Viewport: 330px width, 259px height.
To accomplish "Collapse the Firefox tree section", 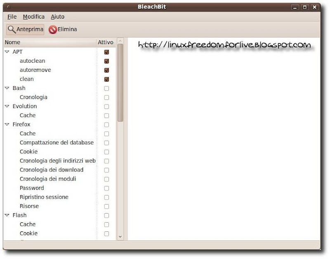I will tap(7, 124).
